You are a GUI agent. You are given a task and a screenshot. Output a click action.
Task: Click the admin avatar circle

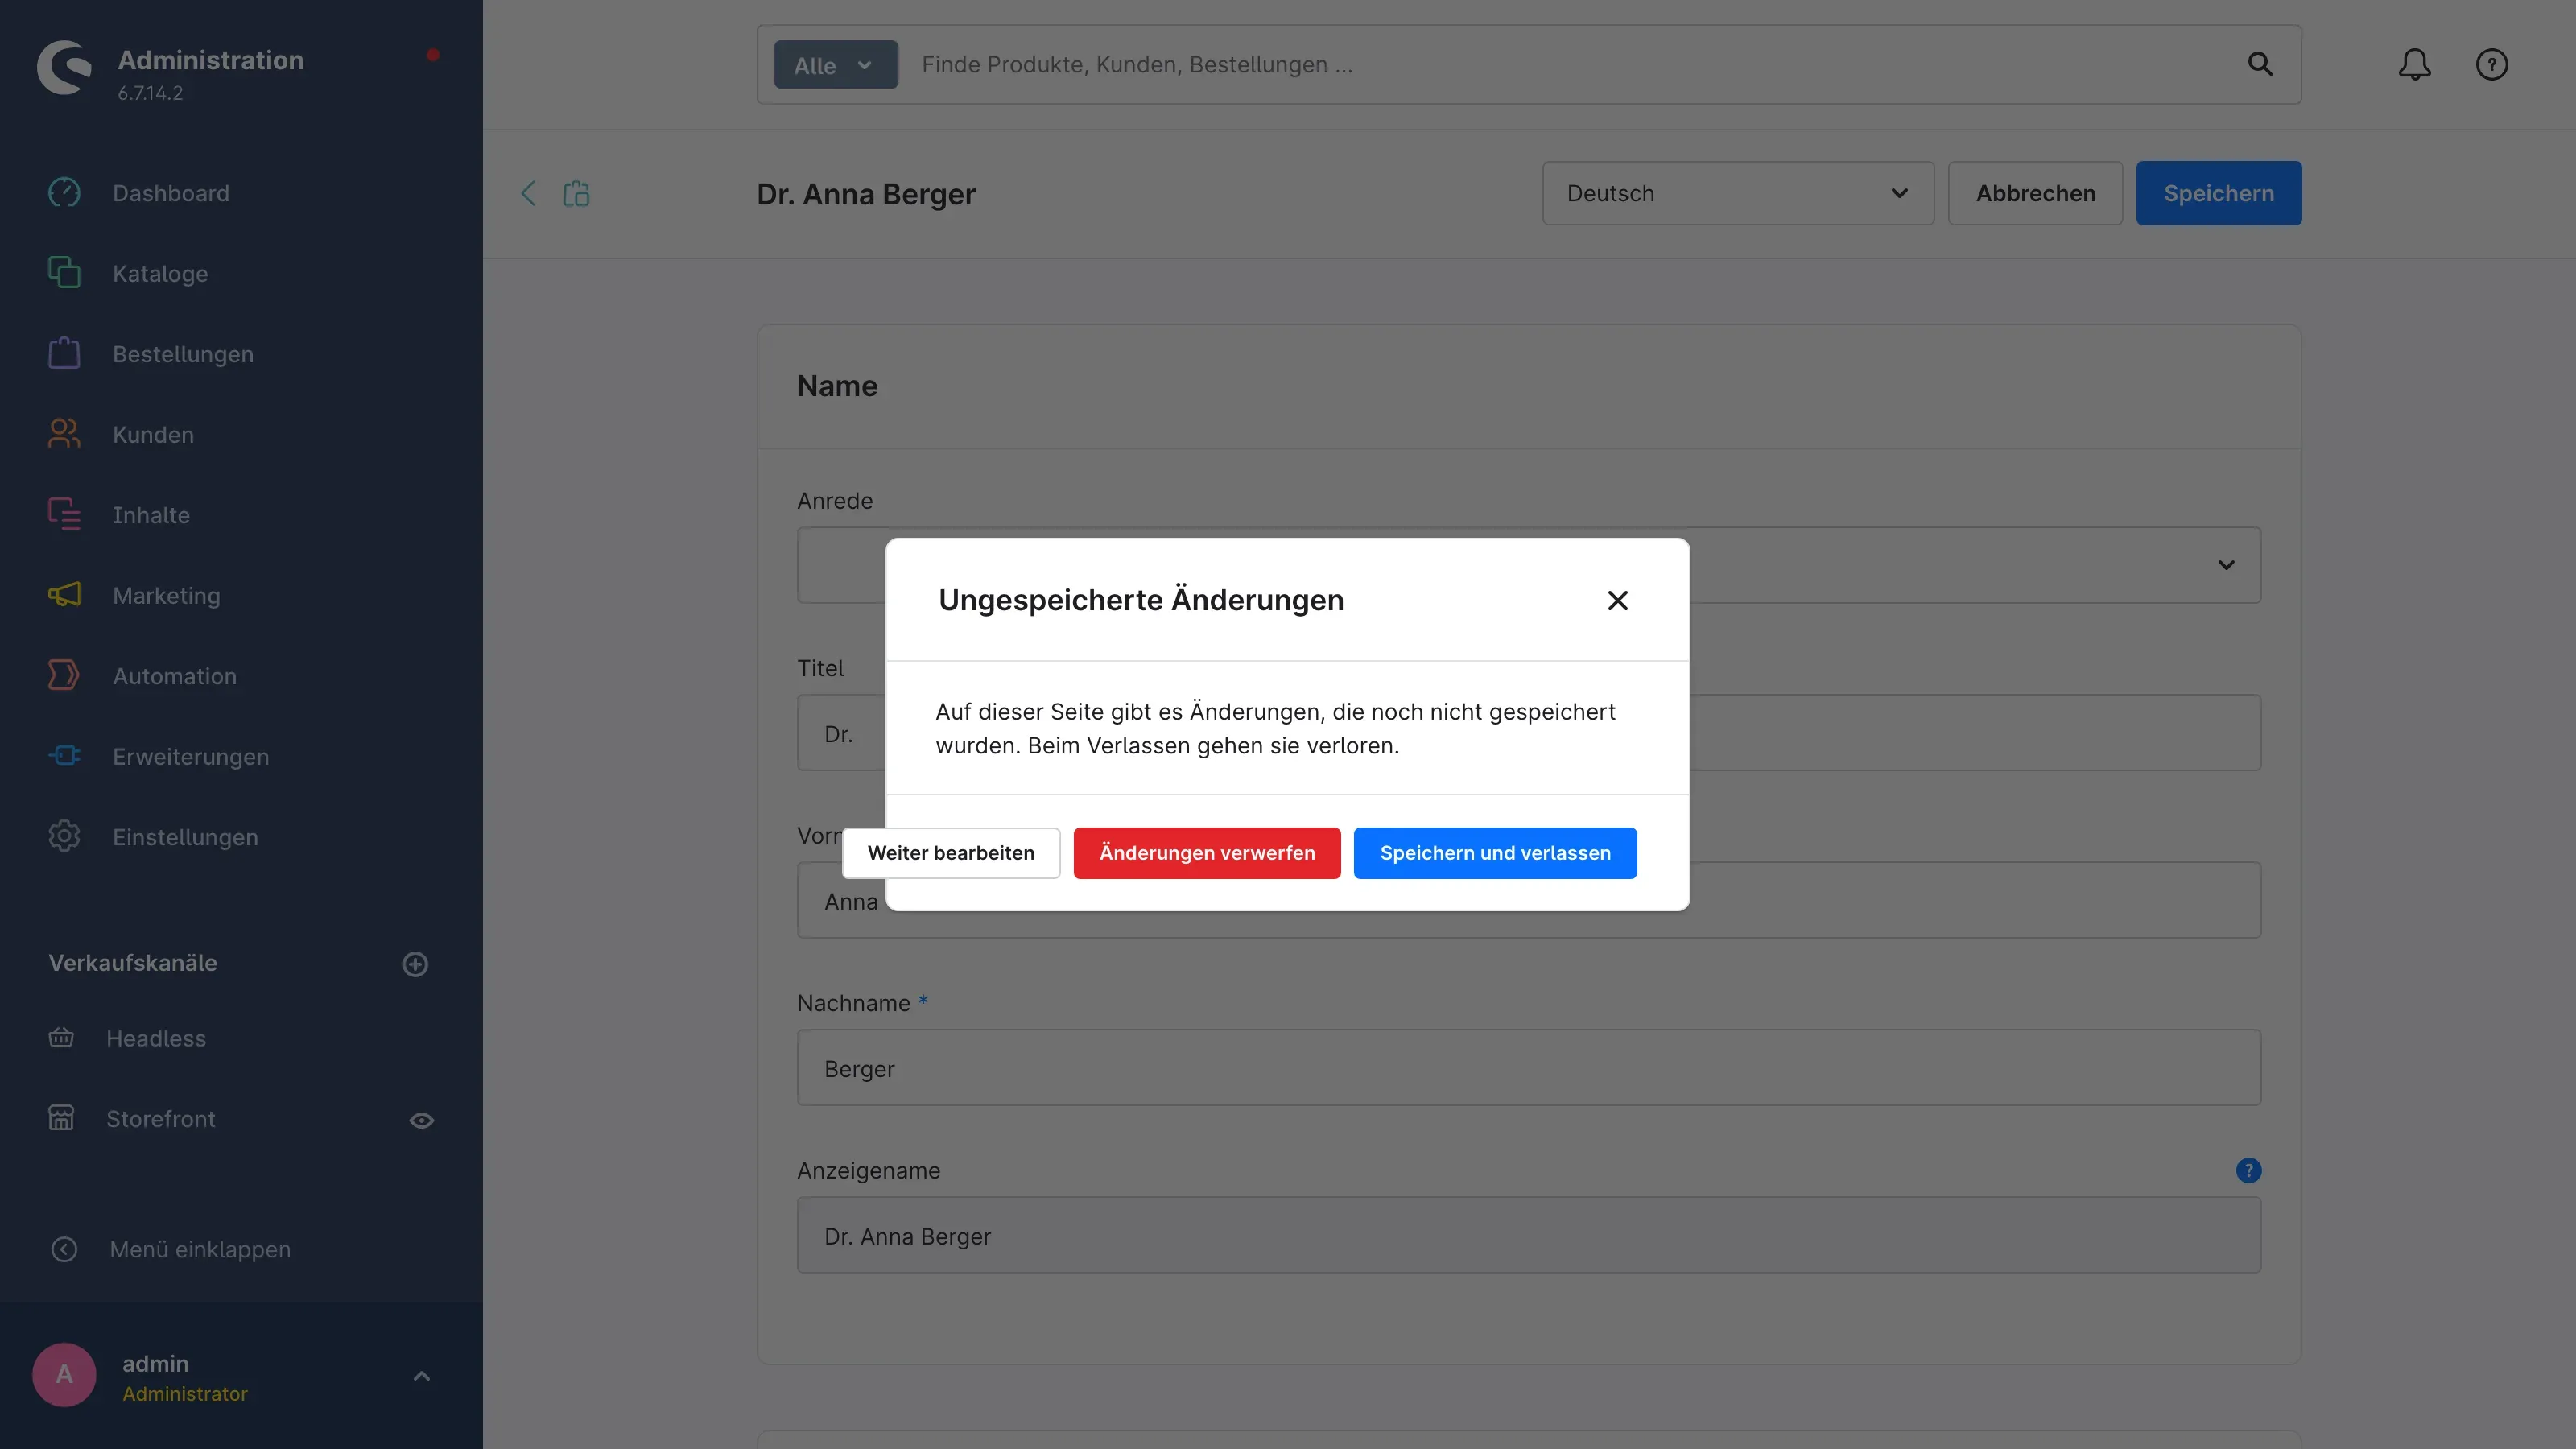[x=64, y=1375]
